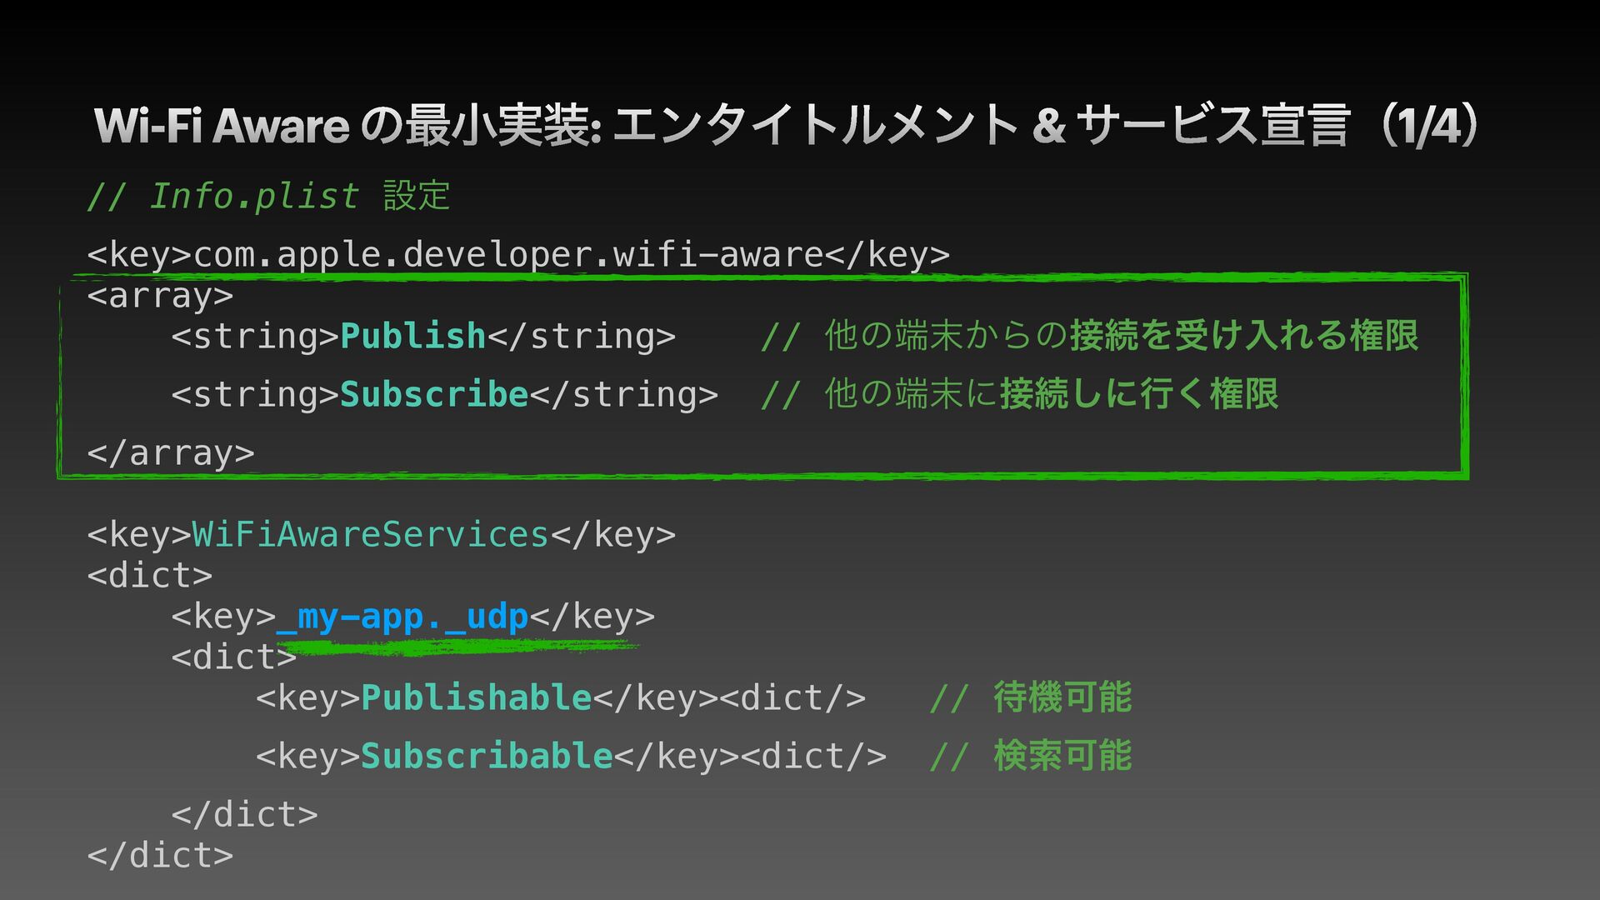
Task: Click the comment 他の端末に接続しに行く権限
Action: (x=1020, y=393)
